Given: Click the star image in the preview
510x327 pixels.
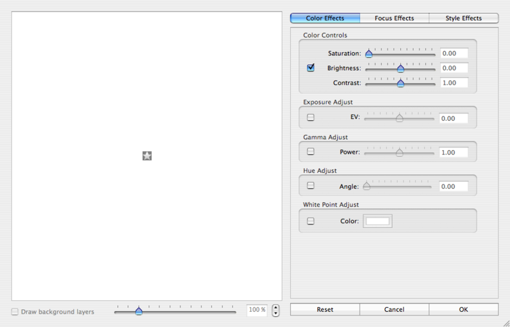Looking at the screenshot, I should pos(147,156).
